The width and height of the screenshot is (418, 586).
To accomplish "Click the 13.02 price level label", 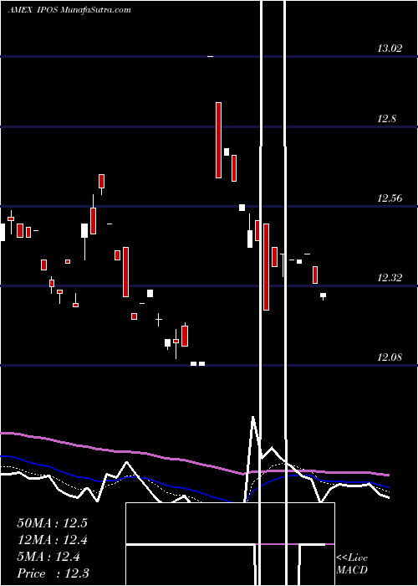I will (390, 49).
